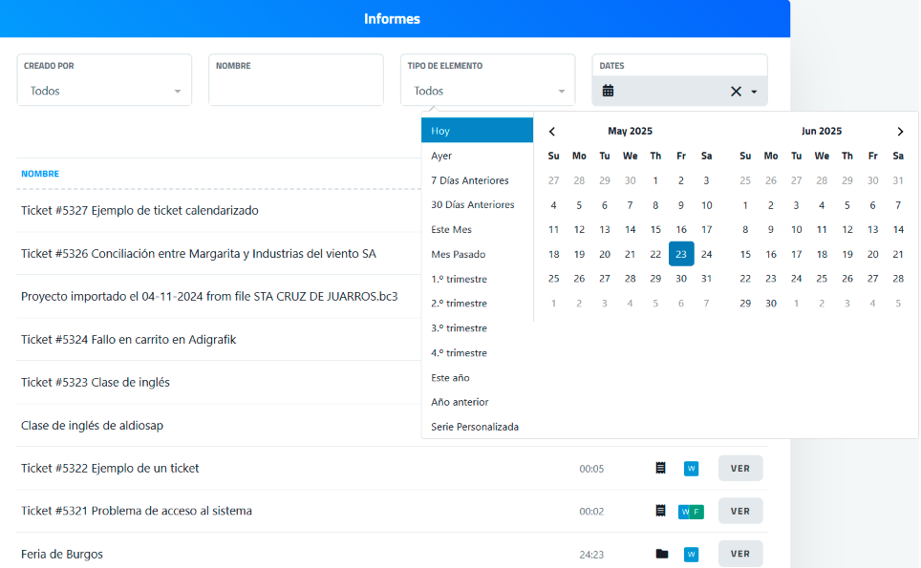Image resolution: width=921 pixels, height=568 pixels.
Task: Click ticket icon on Ticket #5322 row
Action: coord(660,468)
